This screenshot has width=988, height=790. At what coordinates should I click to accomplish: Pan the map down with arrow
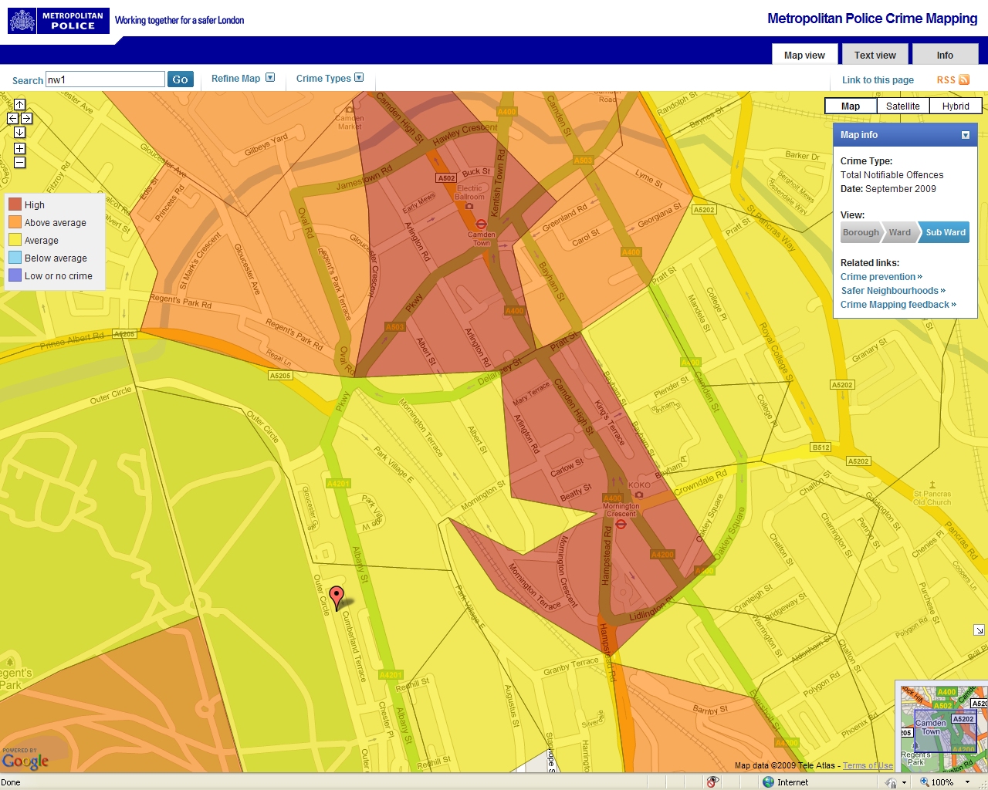point(19,133)
